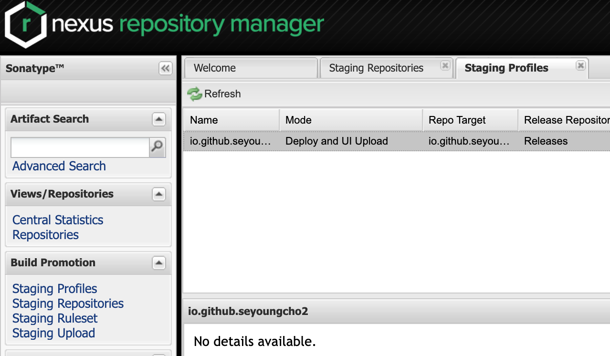This screenshot has height=356, width=610.
Task: Close the Staging Repositories tab
Action: [445, 66]
